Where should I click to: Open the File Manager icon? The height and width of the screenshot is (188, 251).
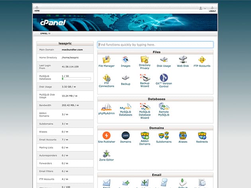pyautogui.click(x=106, y=60)
